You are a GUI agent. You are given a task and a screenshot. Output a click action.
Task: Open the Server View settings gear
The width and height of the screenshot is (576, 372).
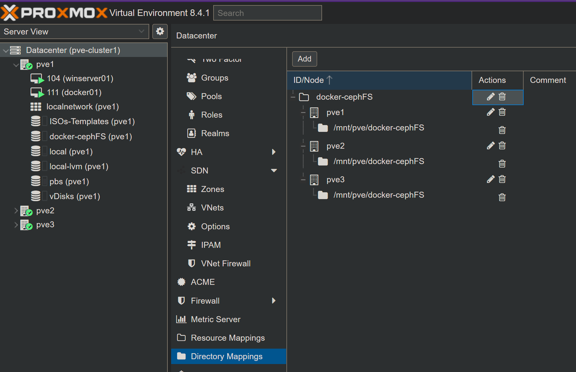coord(160,31)
